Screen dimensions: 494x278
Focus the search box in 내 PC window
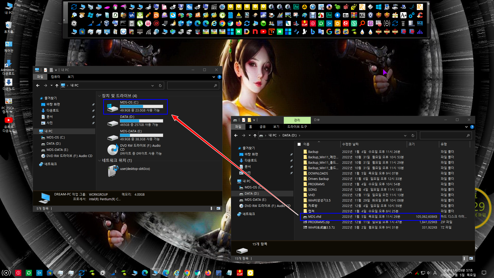coord(193,86)
